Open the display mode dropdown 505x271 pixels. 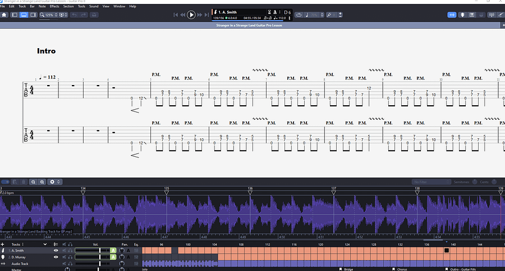[63, 15]
